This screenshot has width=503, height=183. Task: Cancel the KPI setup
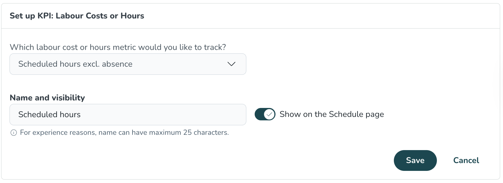[x=466, y=160]
